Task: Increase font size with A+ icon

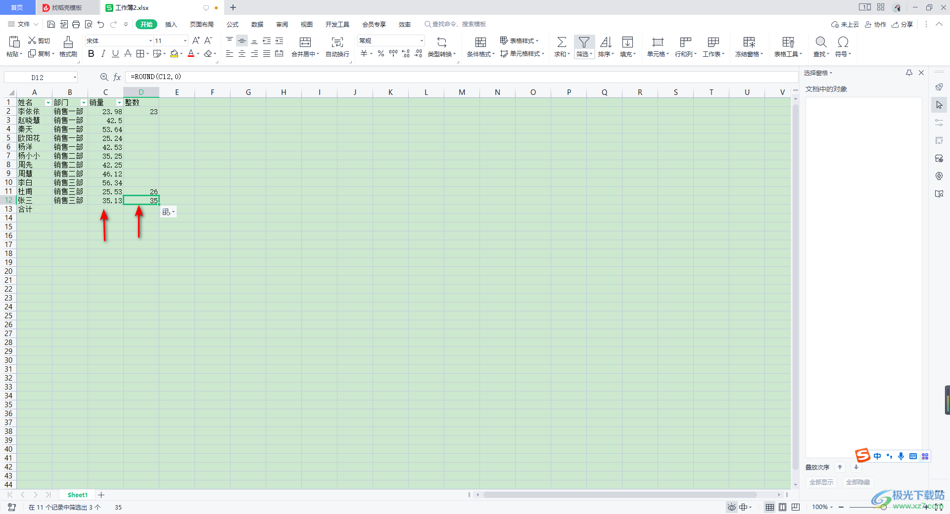Action: (x=196, y=41)
